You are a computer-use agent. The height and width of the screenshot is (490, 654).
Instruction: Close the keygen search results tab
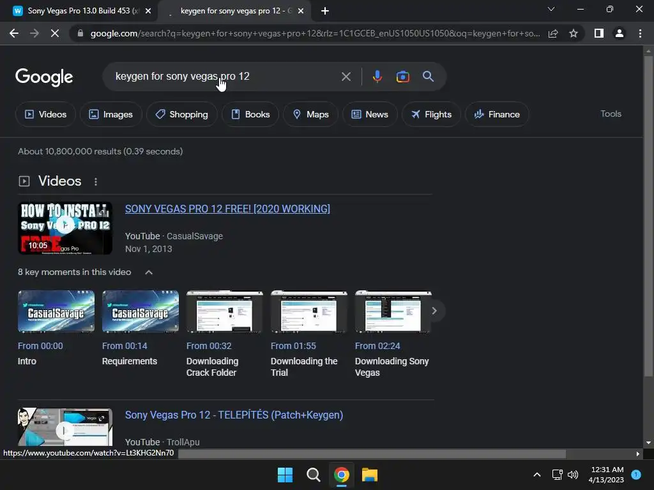(x=301, y=11)
